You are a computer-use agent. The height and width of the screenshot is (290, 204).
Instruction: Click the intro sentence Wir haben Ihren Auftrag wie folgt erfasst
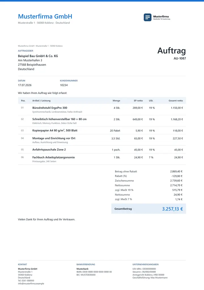coord(42,93)
